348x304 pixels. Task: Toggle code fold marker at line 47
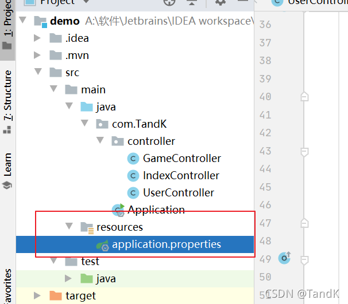click(x=304, y=223)
